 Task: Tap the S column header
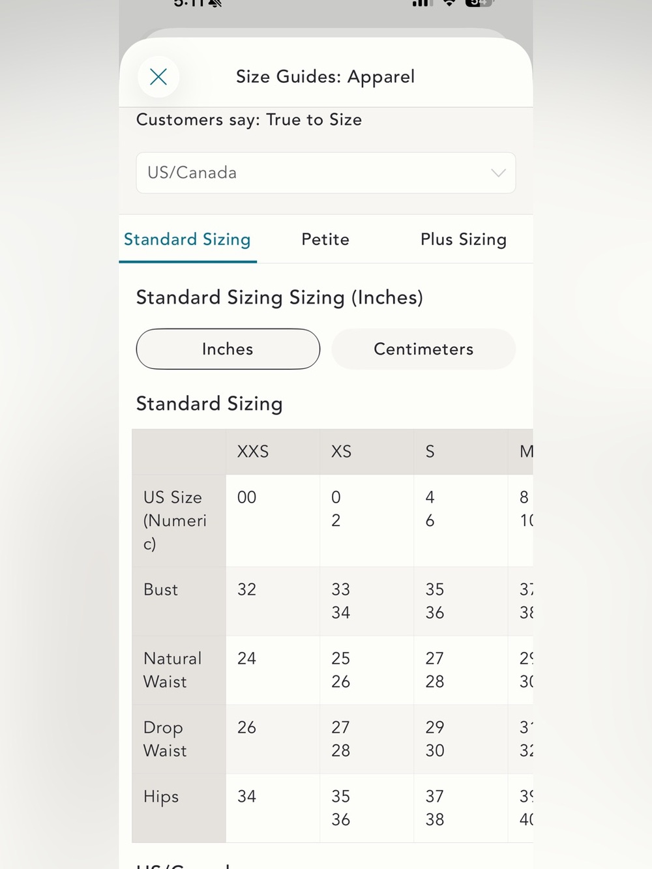[x=460, y=451]
